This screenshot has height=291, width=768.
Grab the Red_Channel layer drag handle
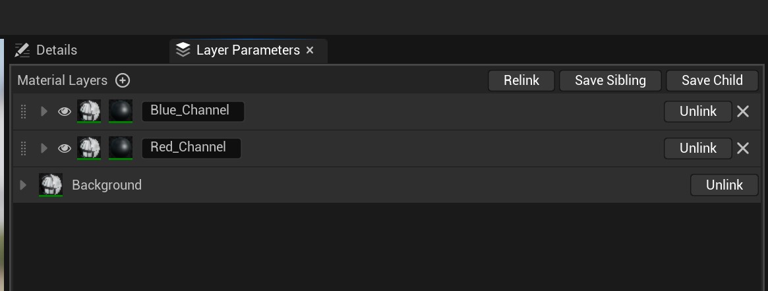pyautogui.click(x=23, y=148)
